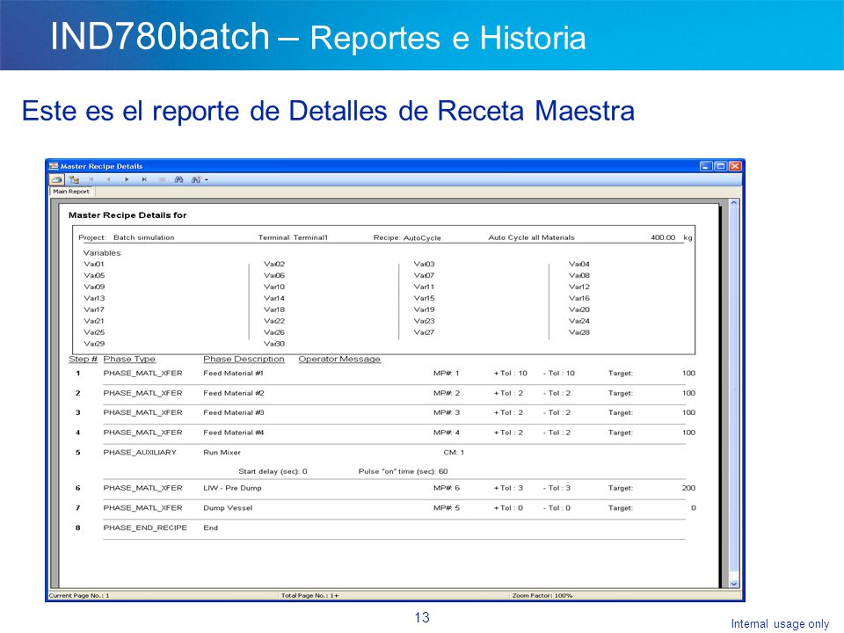Minimize the Master Recipe Details window
The image size is (844, 633).
point(706,166)
